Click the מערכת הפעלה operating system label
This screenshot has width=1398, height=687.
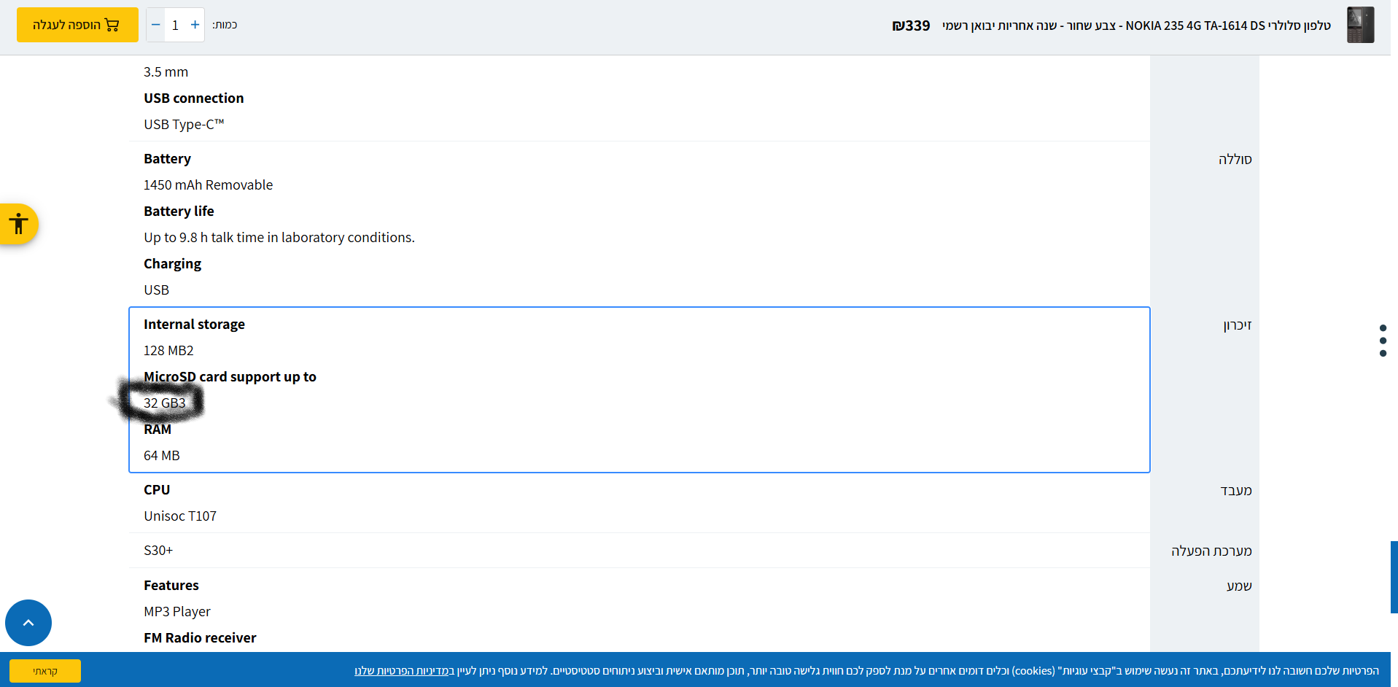1211,551
